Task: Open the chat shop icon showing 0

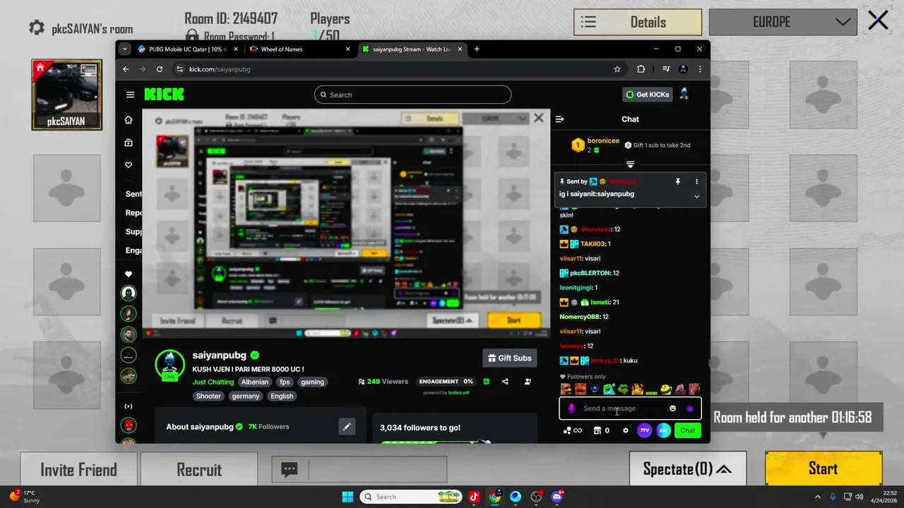Action: pyautogui.click(x=602, y=430)
